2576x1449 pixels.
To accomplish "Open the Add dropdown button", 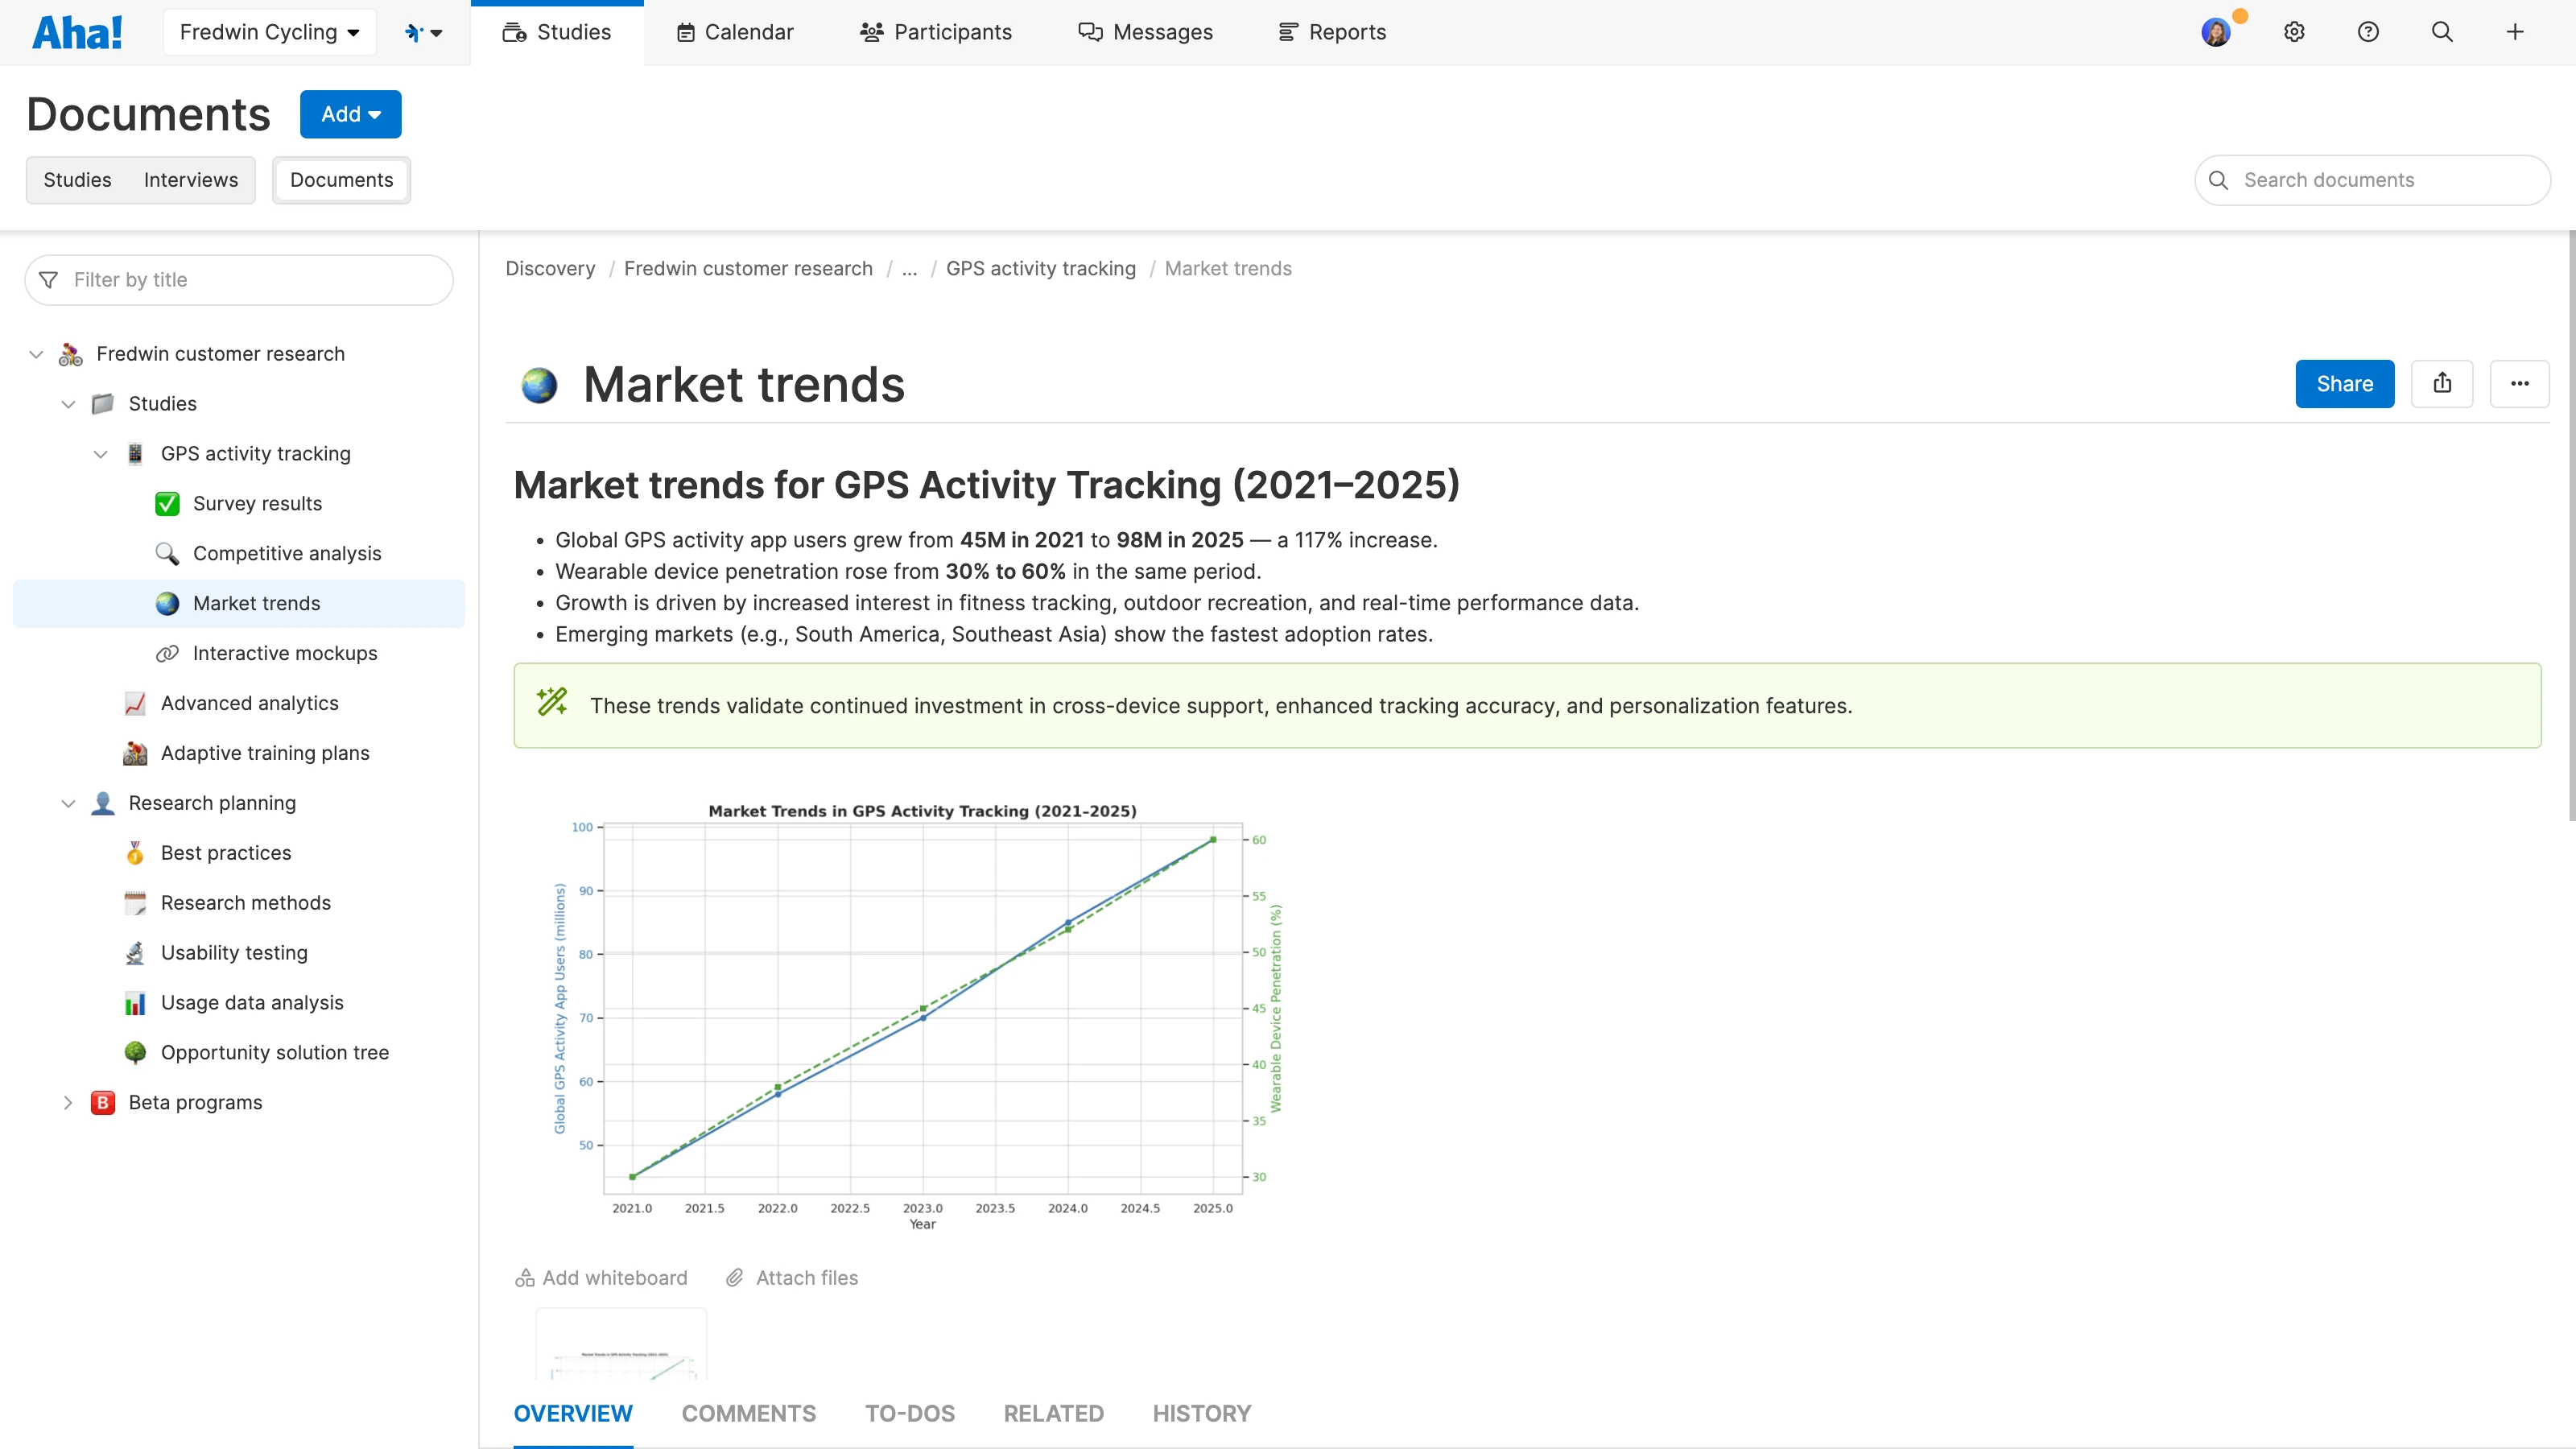I will 350,114.
